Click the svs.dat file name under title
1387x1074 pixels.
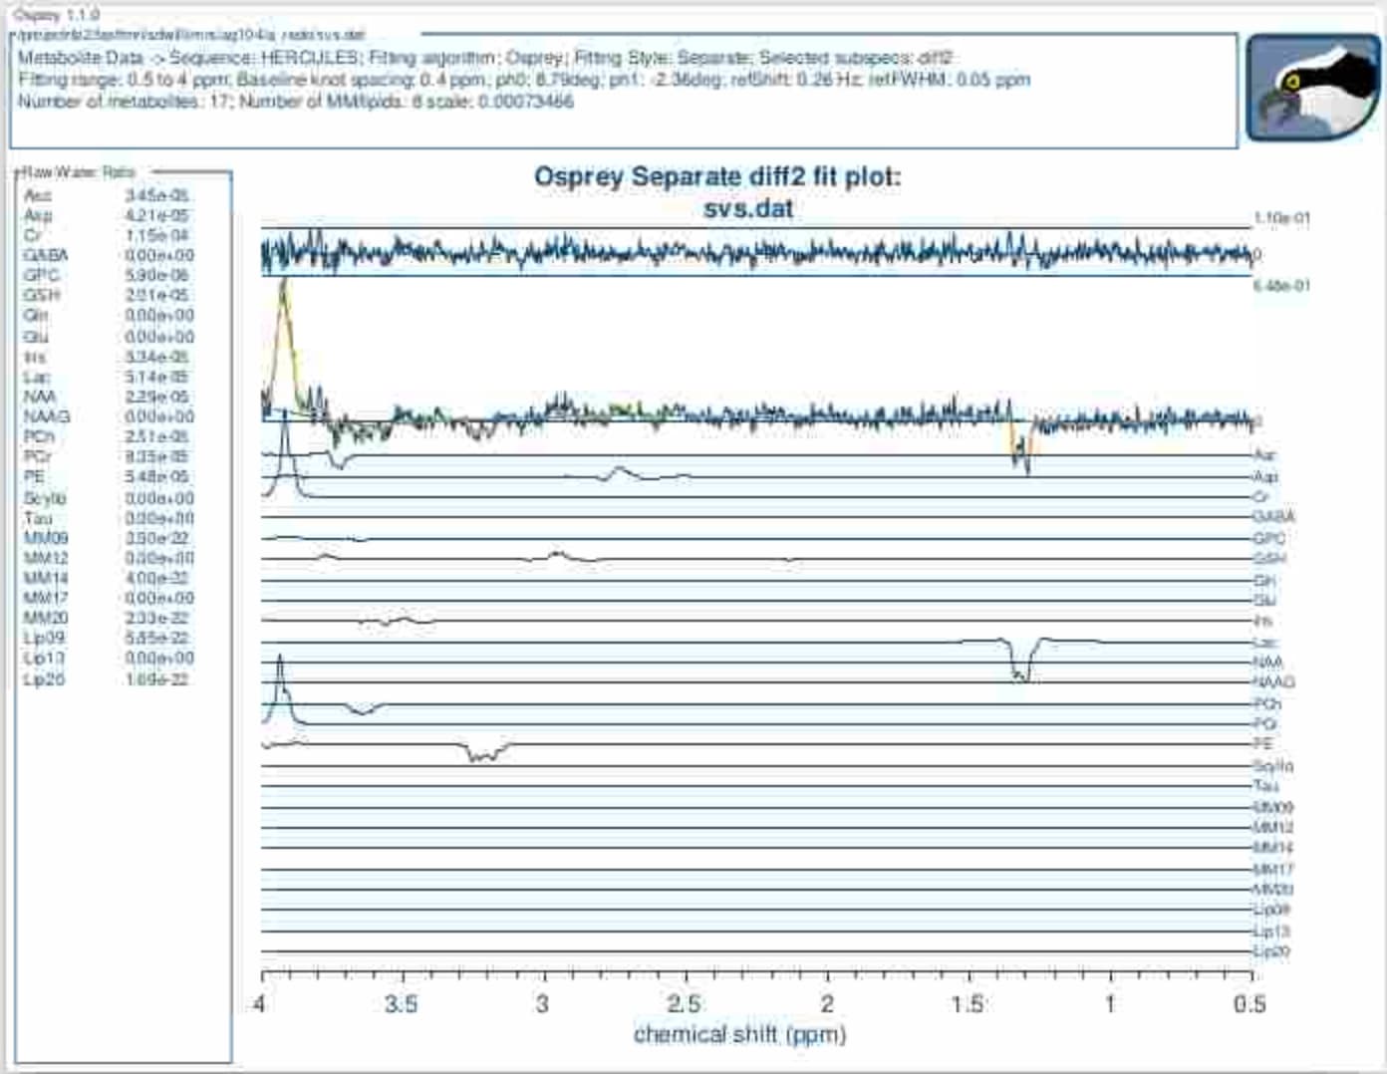pyautogui.click(x=748, y=209)
